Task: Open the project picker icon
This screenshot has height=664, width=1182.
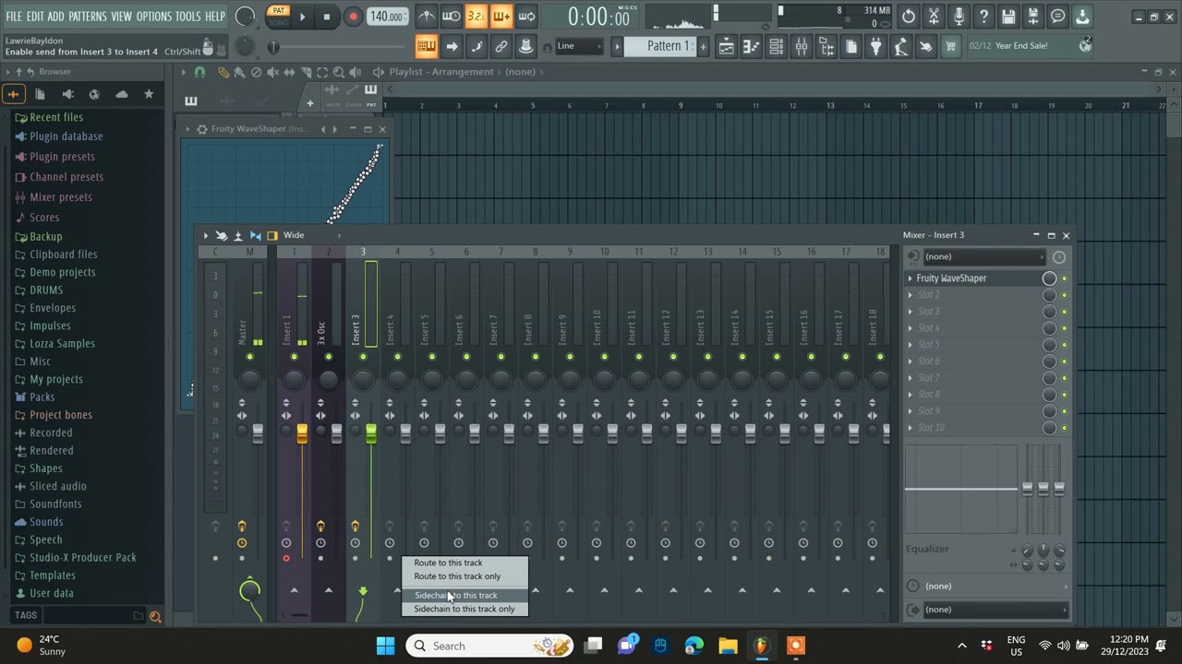Action: coord(850,46)
